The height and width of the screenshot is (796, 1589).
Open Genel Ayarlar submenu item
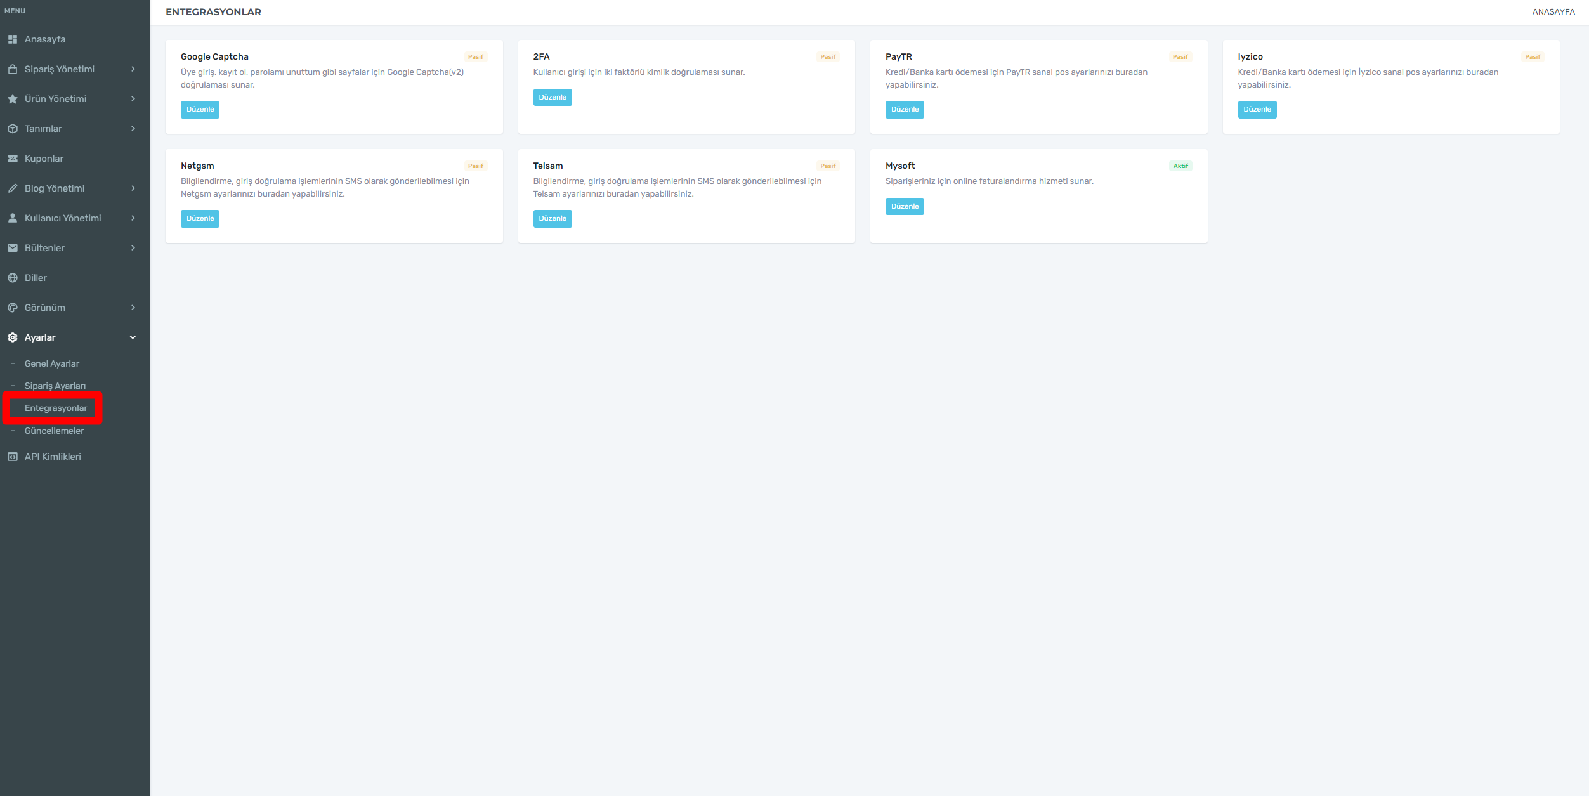(x=52, y=363)
